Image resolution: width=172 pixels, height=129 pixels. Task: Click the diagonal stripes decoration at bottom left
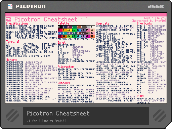[12, 115]
